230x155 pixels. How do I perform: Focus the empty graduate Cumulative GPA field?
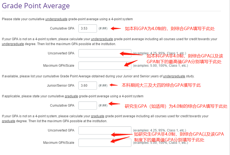coord(88,106)
